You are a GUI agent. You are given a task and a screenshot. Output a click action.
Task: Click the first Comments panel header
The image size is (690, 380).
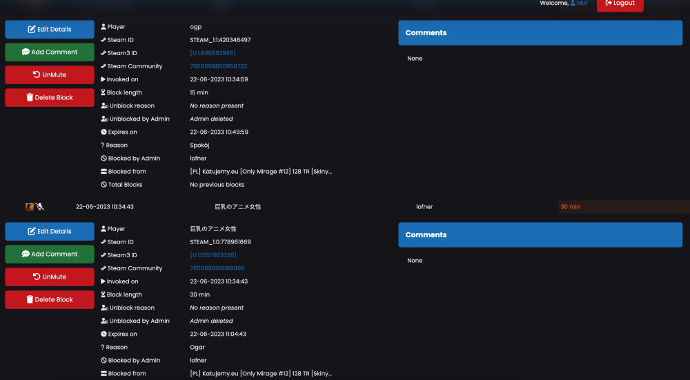pyautogui.click(x=540, y=32)
